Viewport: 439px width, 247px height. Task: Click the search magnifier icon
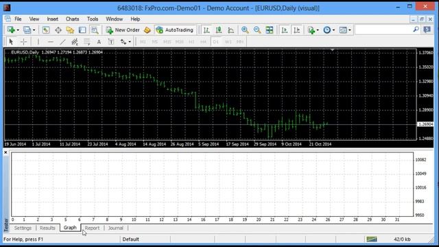(x=416, y=30)
